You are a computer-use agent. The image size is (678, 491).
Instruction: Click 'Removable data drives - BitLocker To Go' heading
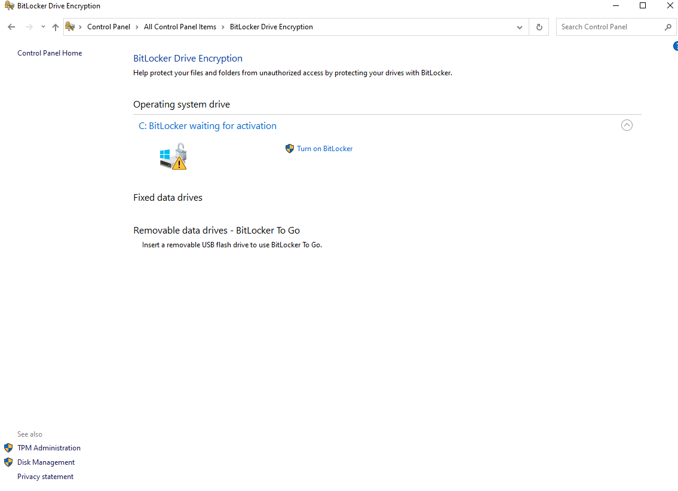pos(217,231)
